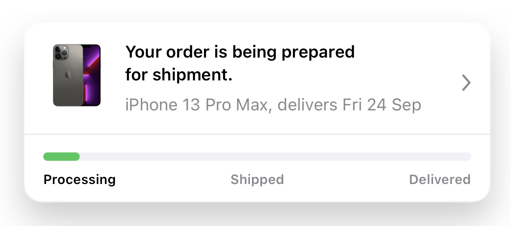Click the "iPhone 13 Pro Max" product name text
The width and height of the screenshot is (510, 226).
pyautogui.click(x=196, y=105)
